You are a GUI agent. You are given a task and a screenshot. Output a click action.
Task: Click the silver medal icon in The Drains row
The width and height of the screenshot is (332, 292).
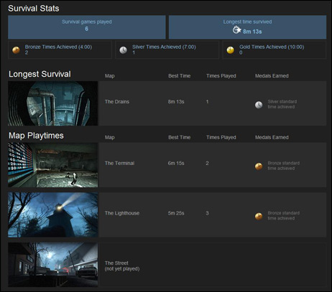coord(259,105)
